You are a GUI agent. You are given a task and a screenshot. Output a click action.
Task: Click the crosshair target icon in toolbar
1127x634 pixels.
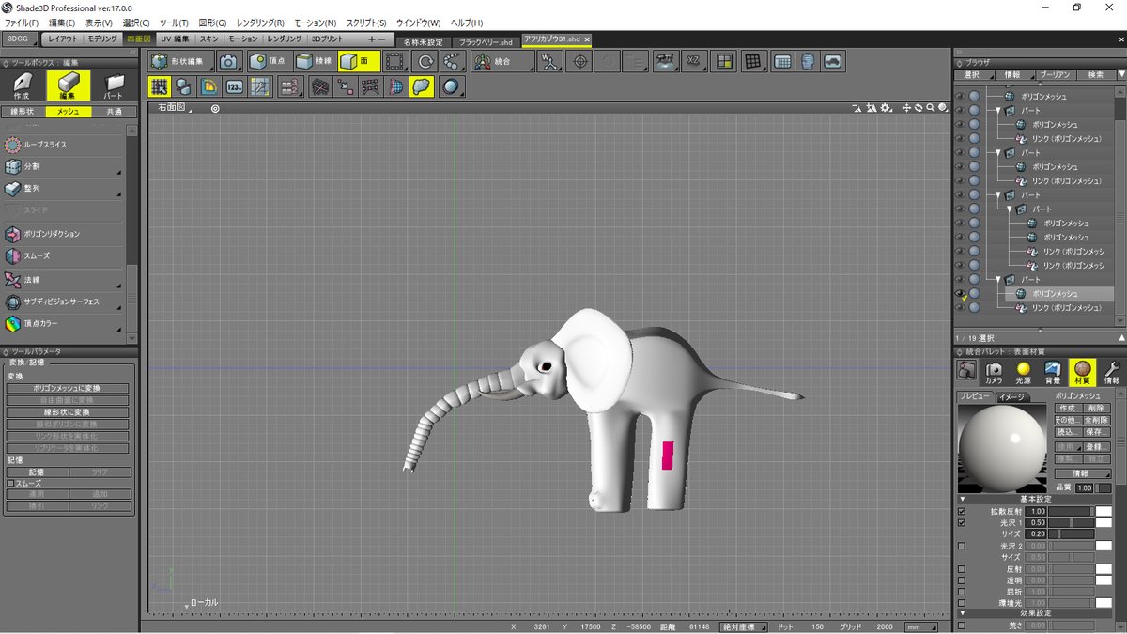coord(580,61)
